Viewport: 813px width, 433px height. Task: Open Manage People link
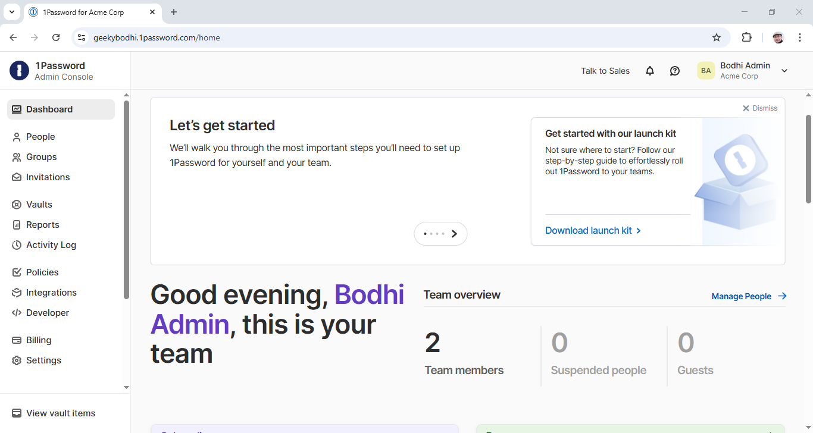pos(749,296)
